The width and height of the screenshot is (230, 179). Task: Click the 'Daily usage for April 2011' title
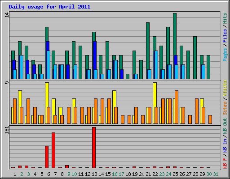coord(49,7)
